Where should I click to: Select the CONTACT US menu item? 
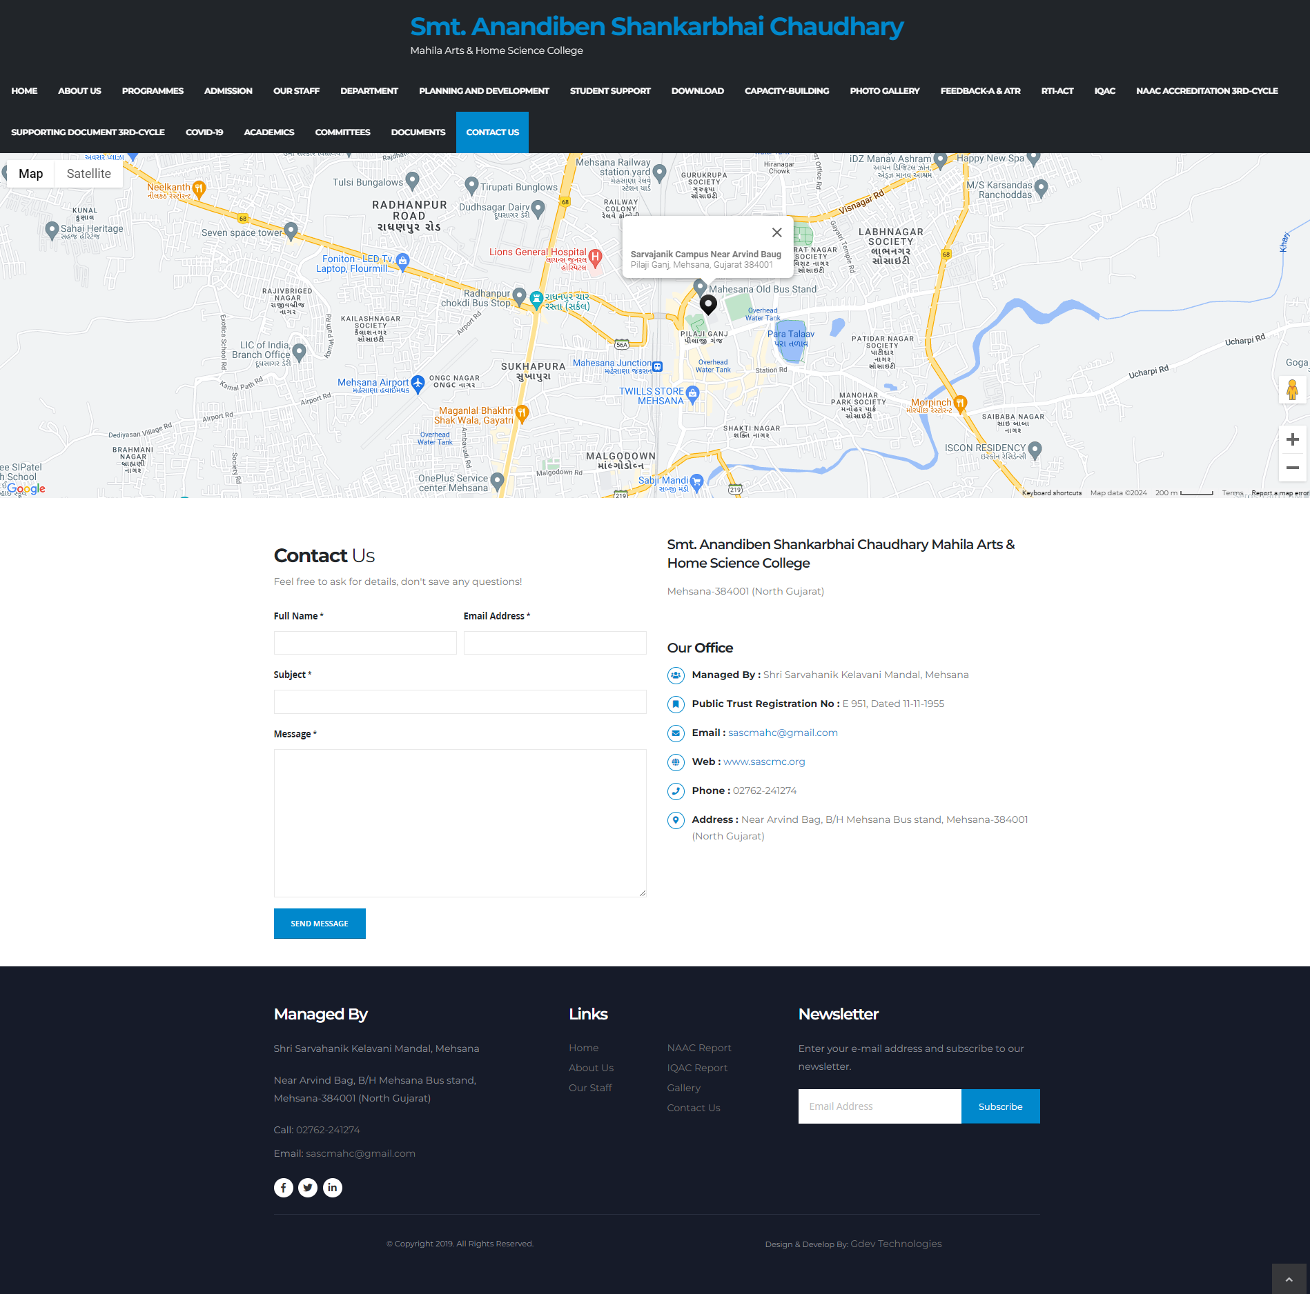click(492, 132)
